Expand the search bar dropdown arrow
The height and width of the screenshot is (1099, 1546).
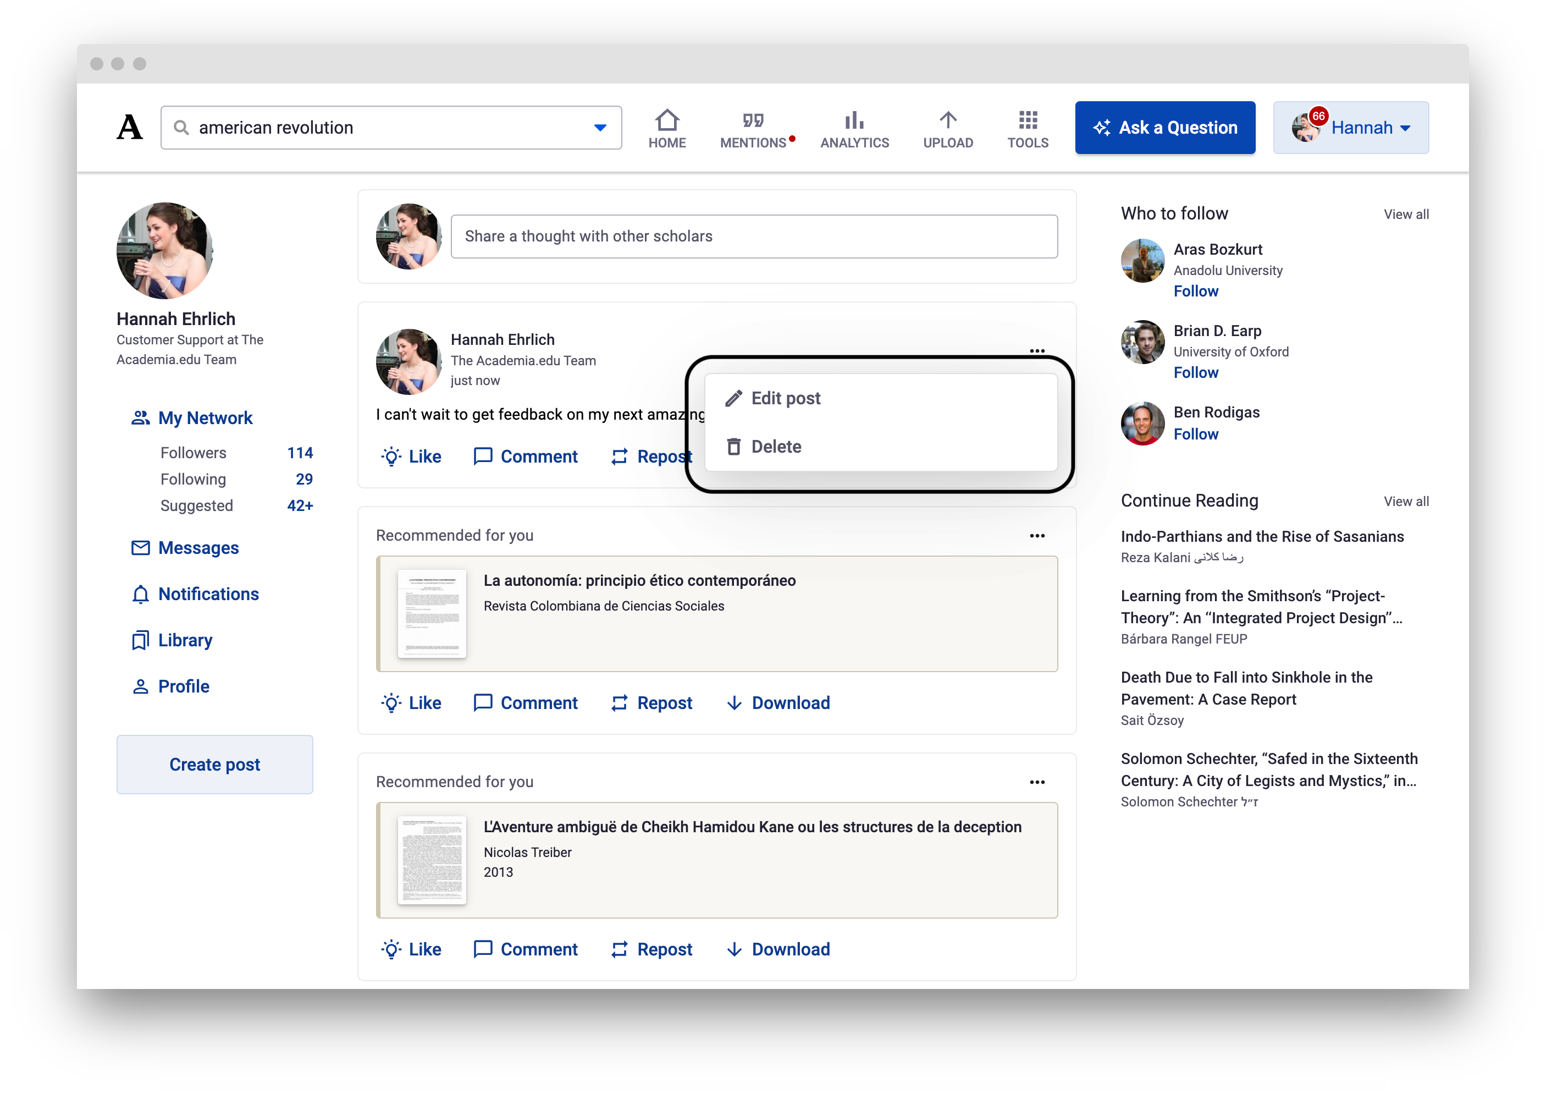[599, 127]
